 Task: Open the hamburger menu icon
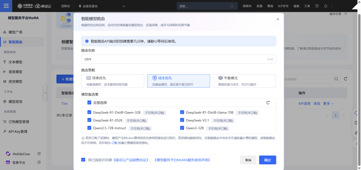point(6,6)
